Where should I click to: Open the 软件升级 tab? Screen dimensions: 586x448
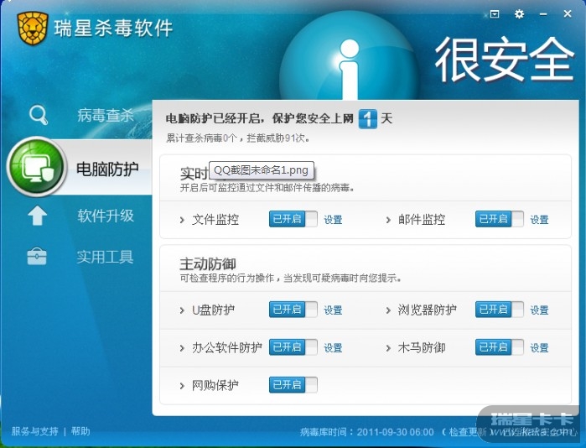pos(106,216)
